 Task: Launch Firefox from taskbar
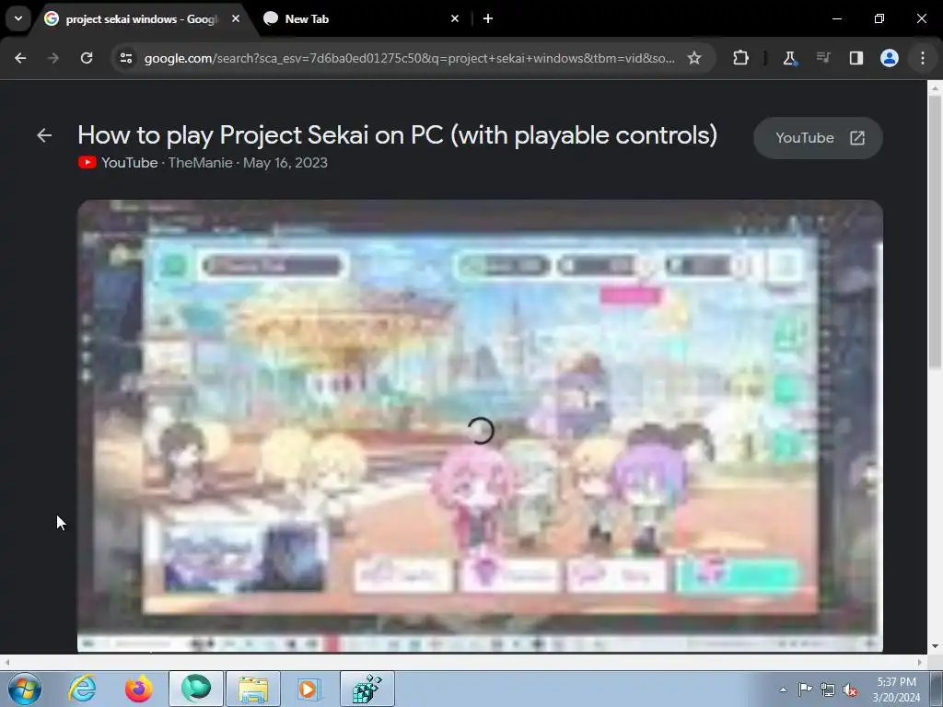pyautogui.click(x=139, y=689)
